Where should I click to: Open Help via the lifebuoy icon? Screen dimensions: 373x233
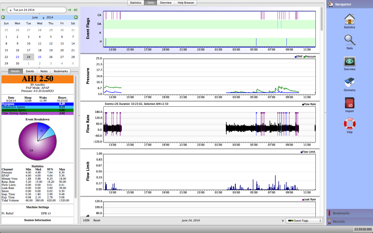pyautogui.click(x=349, y=124)
